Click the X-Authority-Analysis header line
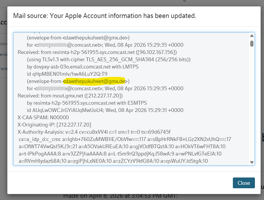The height and width of the screenshot is (200, 264). point(94,132)
